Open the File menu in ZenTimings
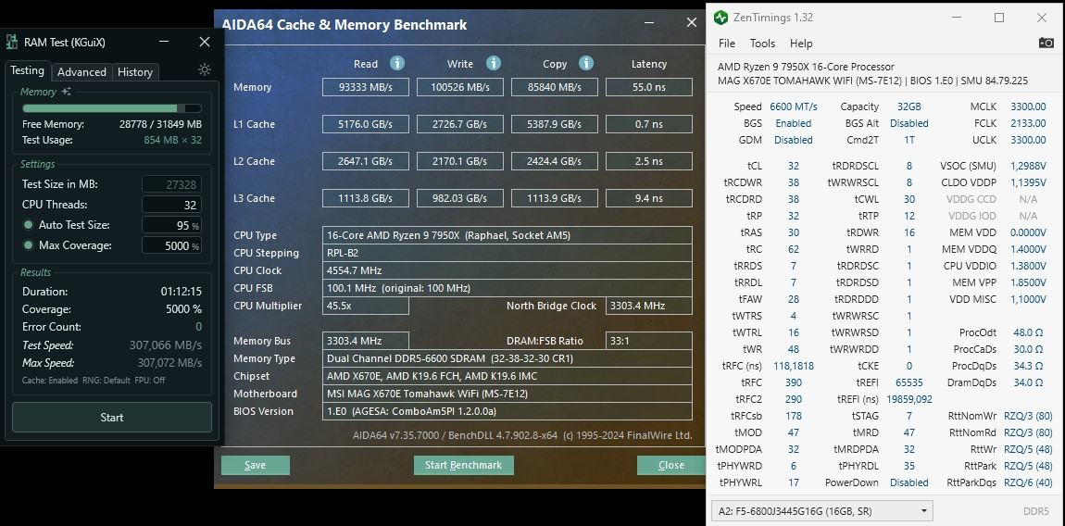The width and height of the screenshot is (1065, 526). (x=727, y=43)
